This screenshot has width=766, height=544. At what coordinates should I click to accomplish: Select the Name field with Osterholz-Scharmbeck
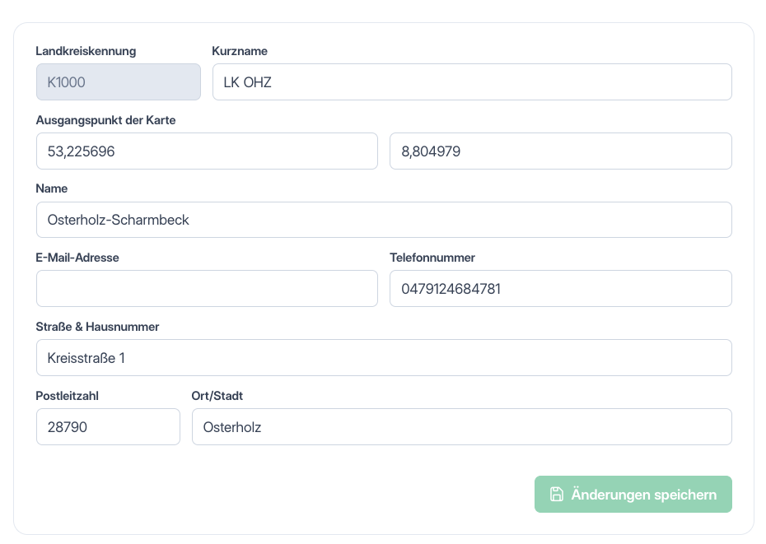point(384,220)
